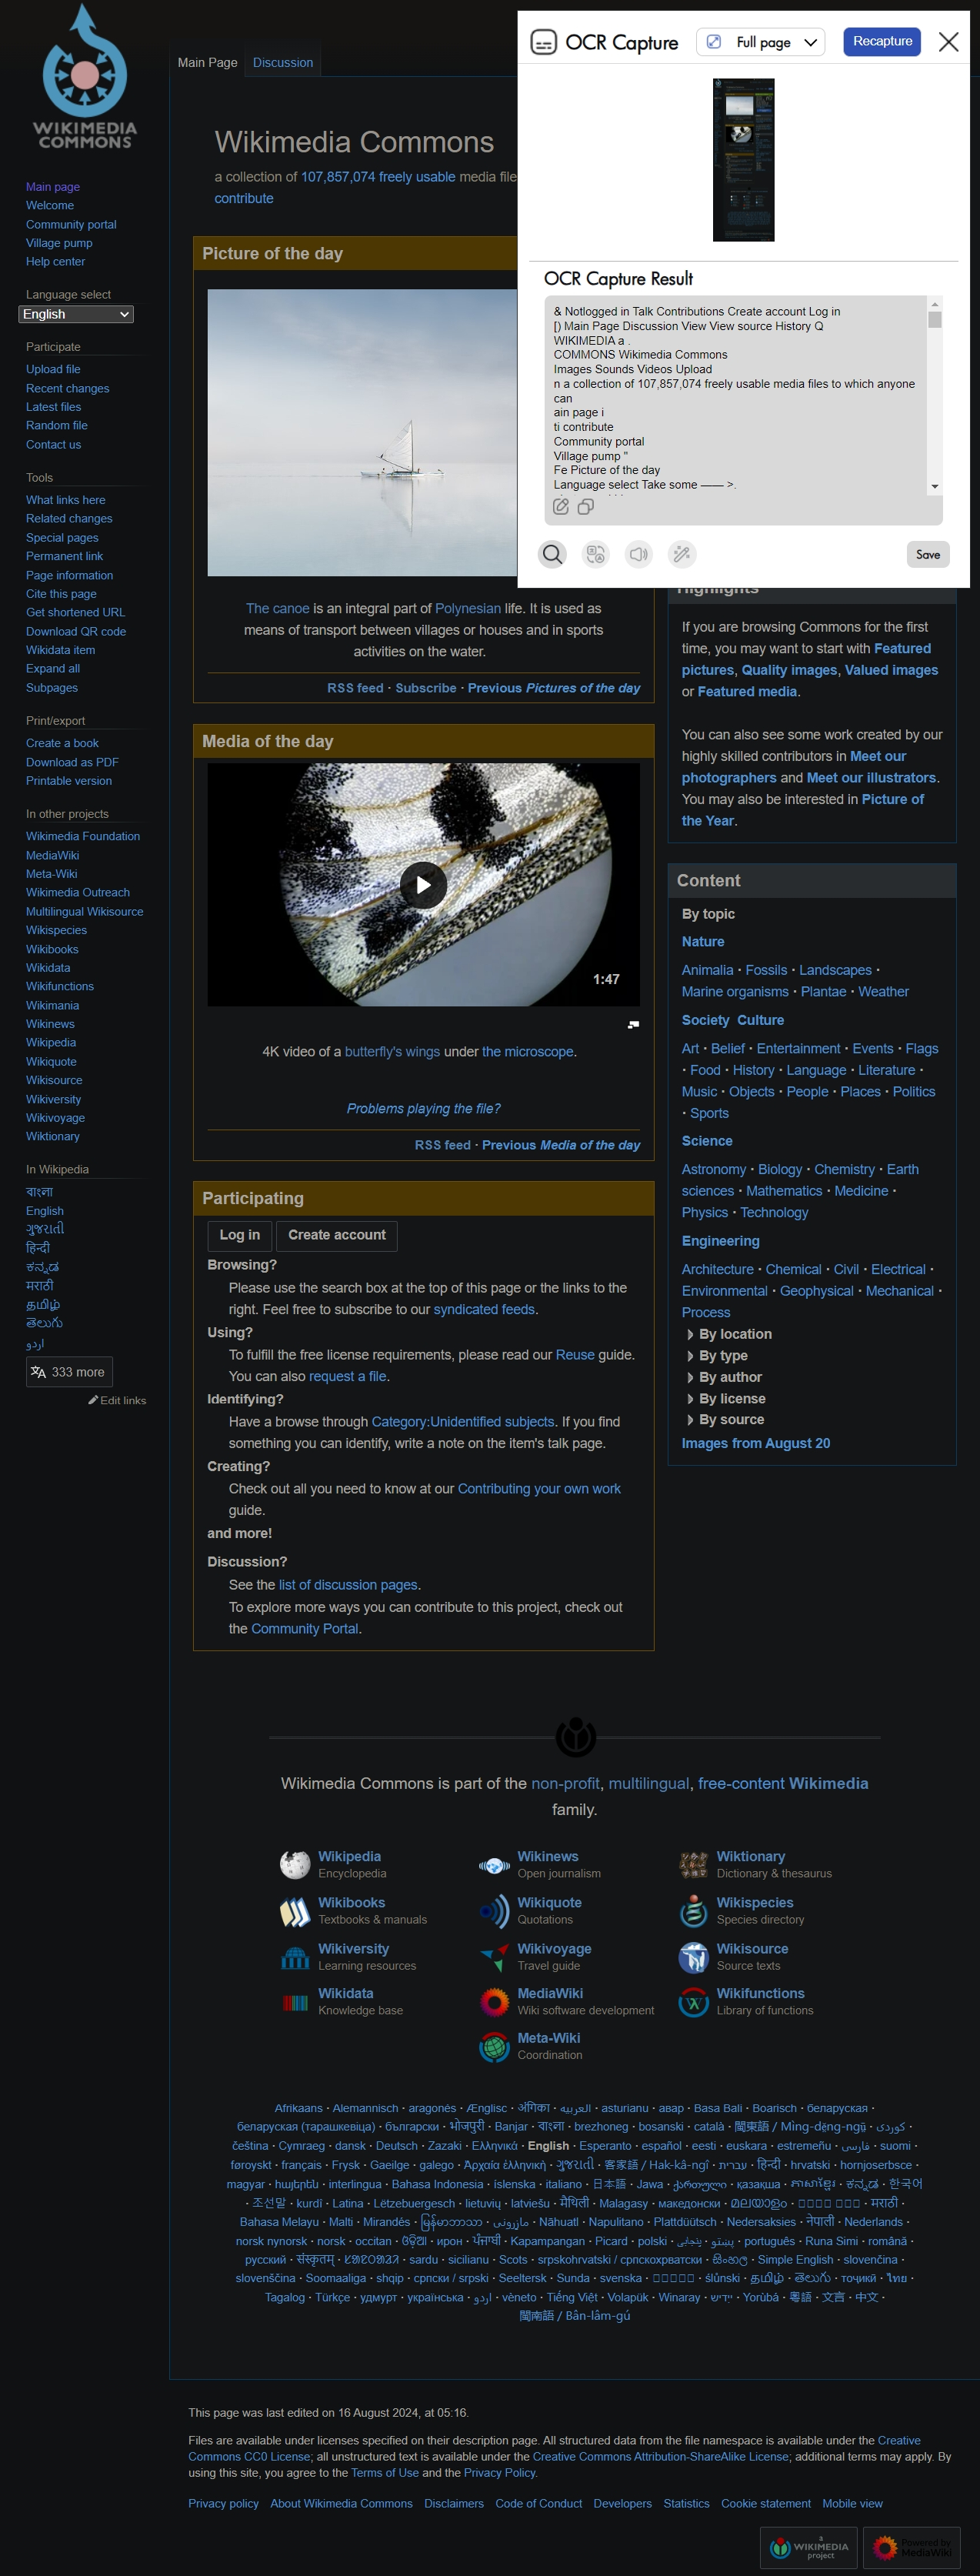Save the OCR capture result
The height and width of the screenshot is (2576, 980).
point(928,554)
